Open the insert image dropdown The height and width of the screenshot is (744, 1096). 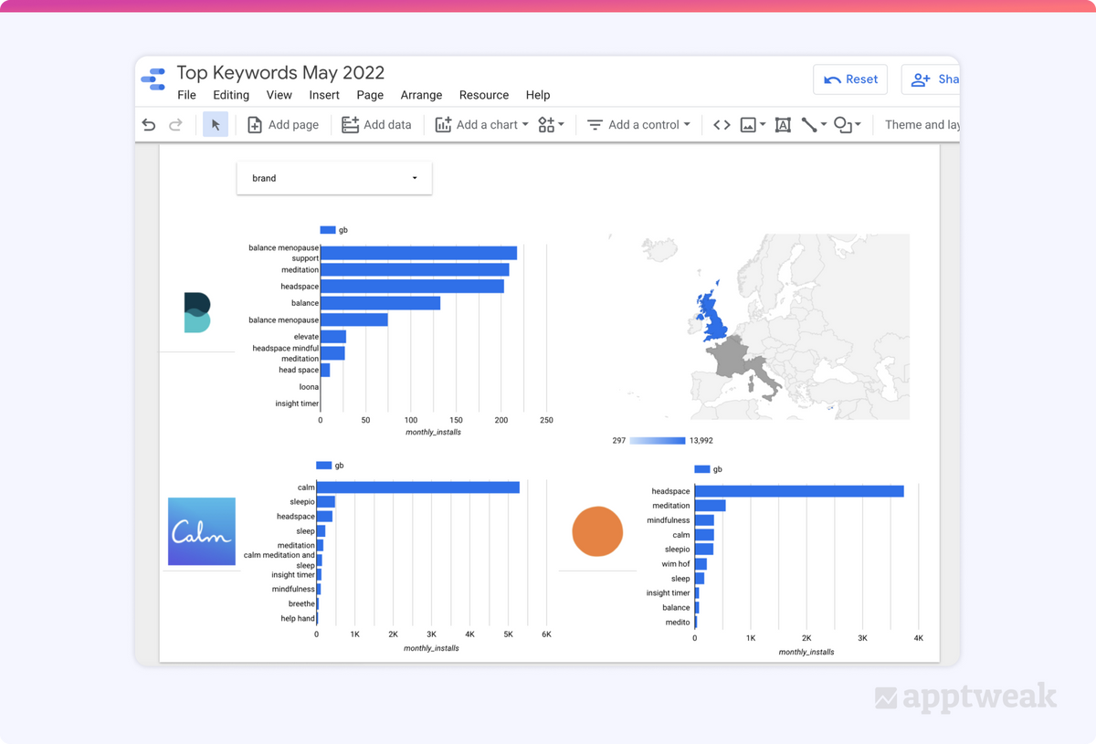pyautogui.click(x=753, y=125)
